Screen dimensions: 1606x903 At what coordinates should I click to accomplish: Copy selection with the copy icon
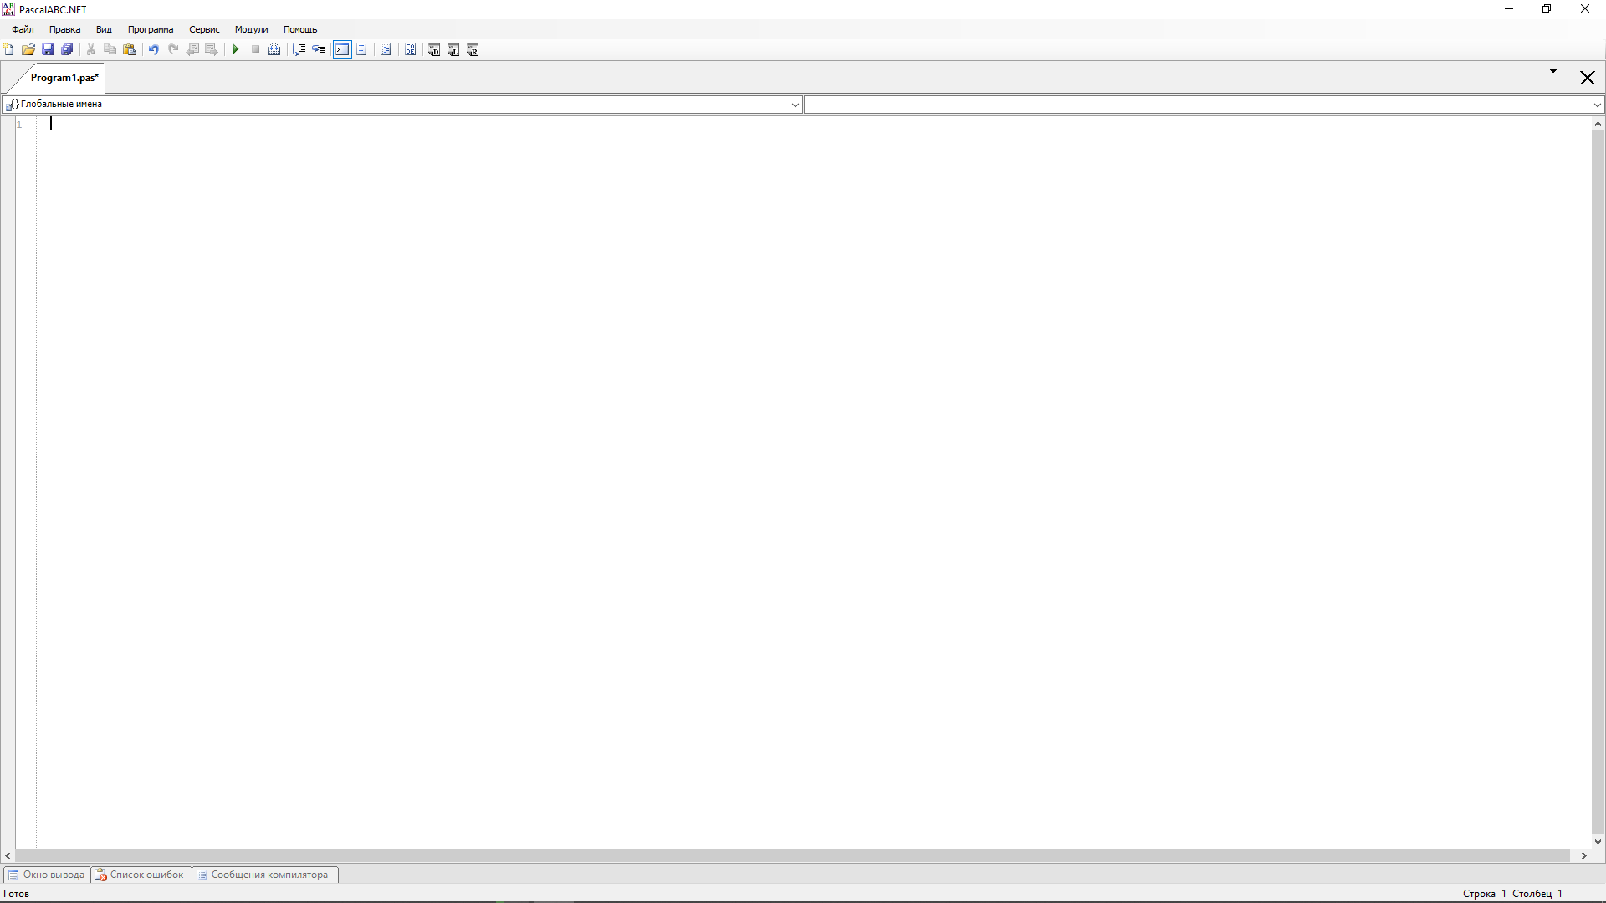point(110,50)
